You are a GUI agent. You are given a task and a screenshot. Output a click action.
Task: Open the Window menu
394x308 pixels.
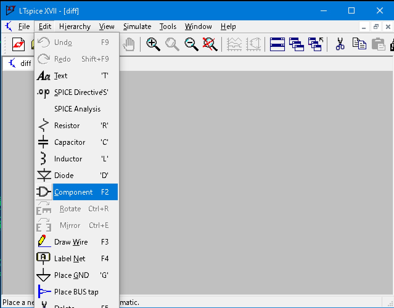coord(198,26)
